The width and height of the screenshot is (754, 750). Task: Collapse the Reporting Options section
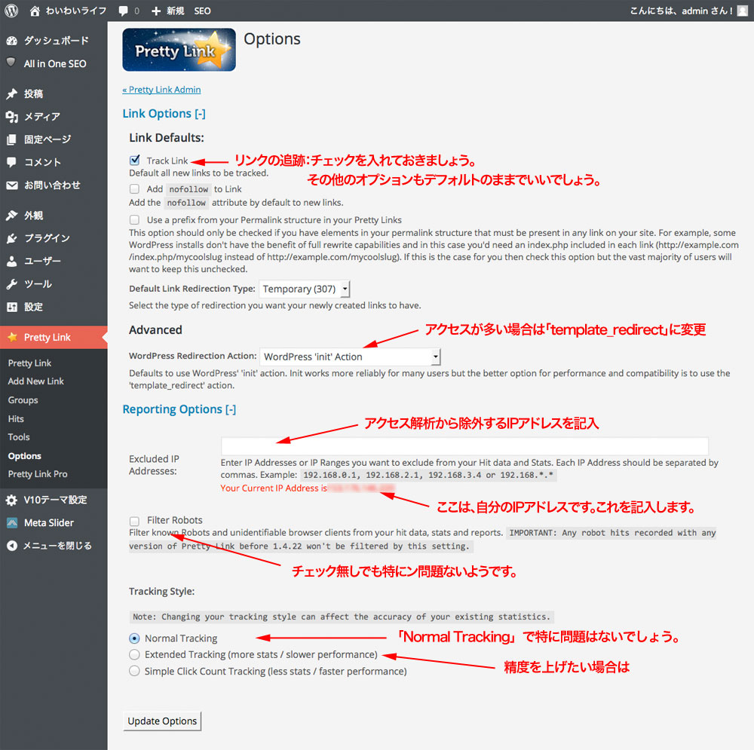[179, 409]
